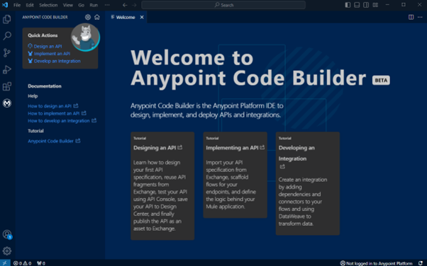Open the Search view in activity bar
This screenshot has width=427, height=266.
pos(7,36)
